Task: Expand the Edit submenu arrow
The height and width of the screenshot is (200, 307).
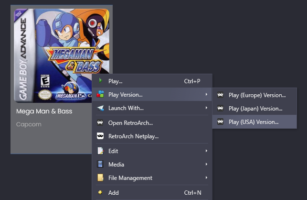Action: [x=206, y=151]
